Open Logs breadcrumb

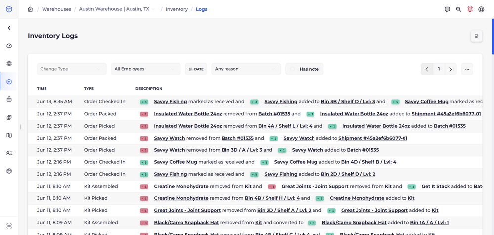coord(202,9)
